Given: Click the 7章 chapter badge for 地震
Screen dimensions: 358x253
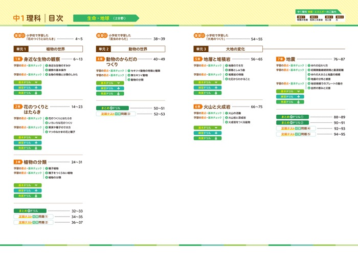Looking at the screenshot, I should 280,59.
